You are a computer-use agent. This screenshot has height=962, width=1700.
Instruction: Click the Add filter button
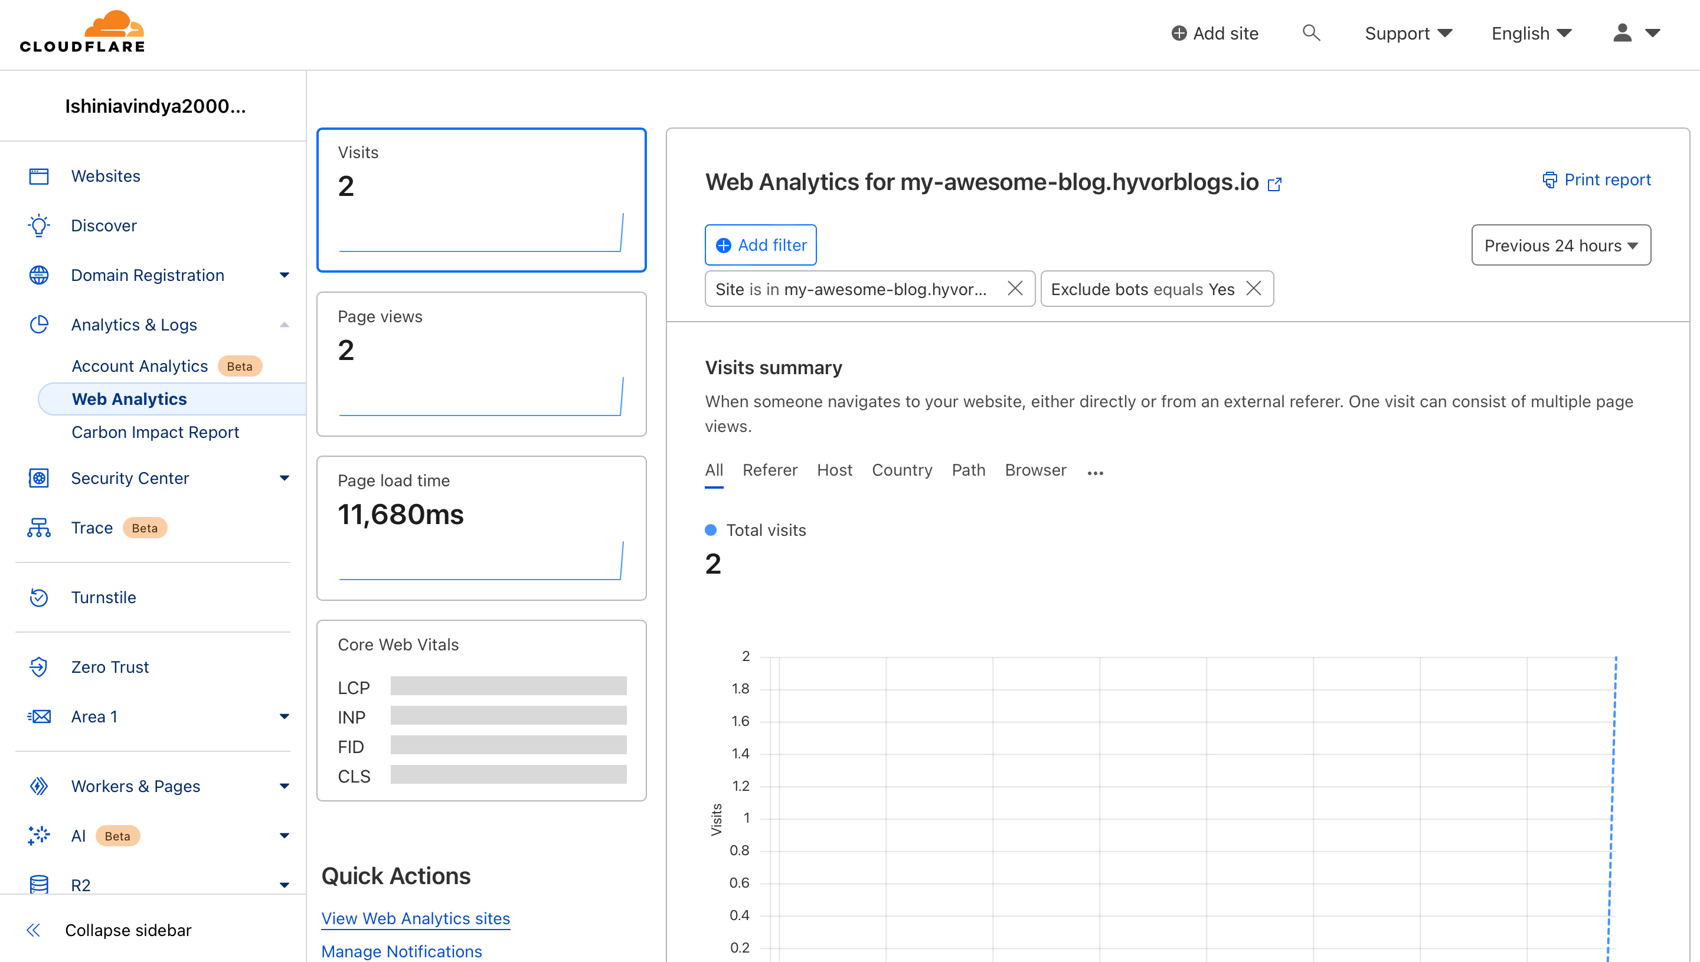(760, 245)
